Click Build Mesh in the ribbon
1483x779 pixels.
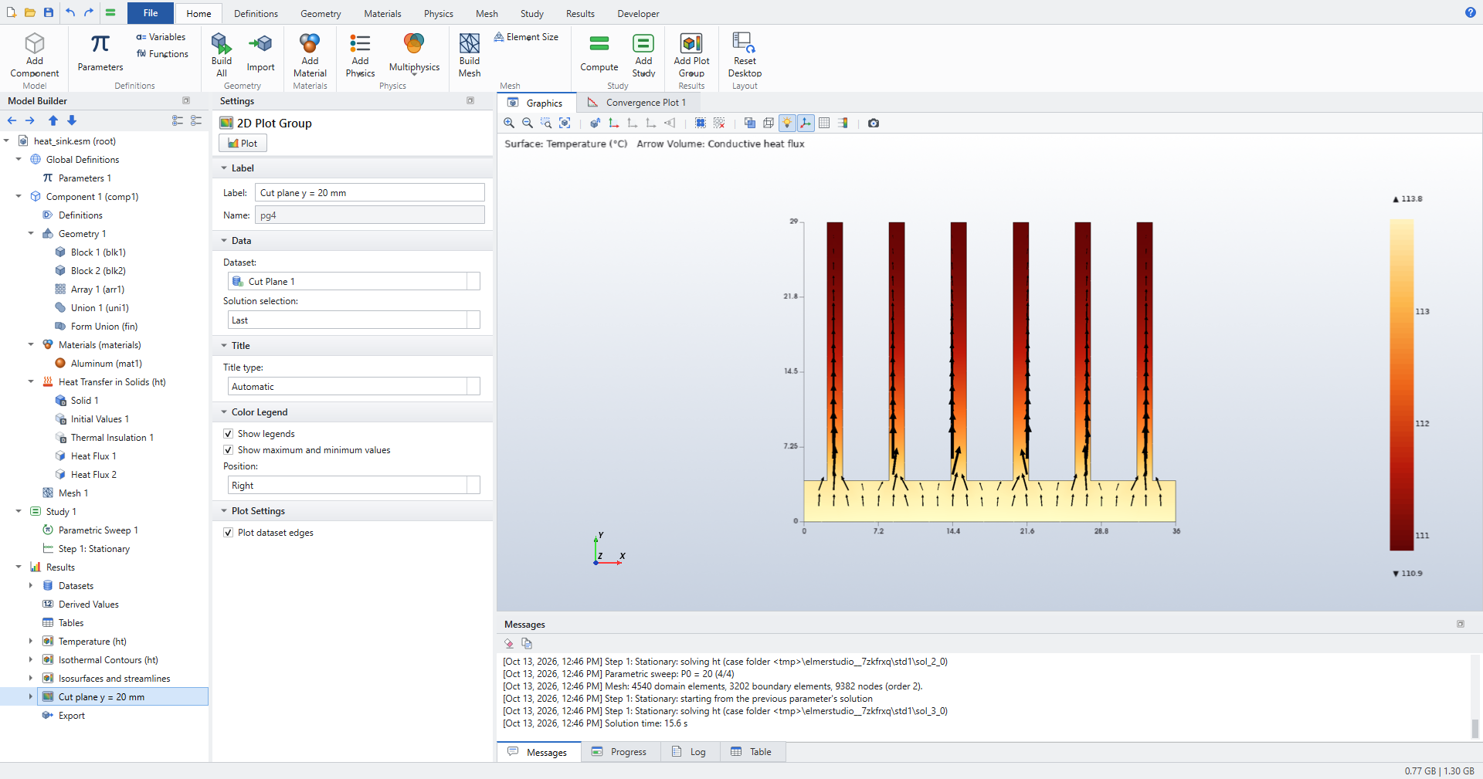tap(470, 56)
